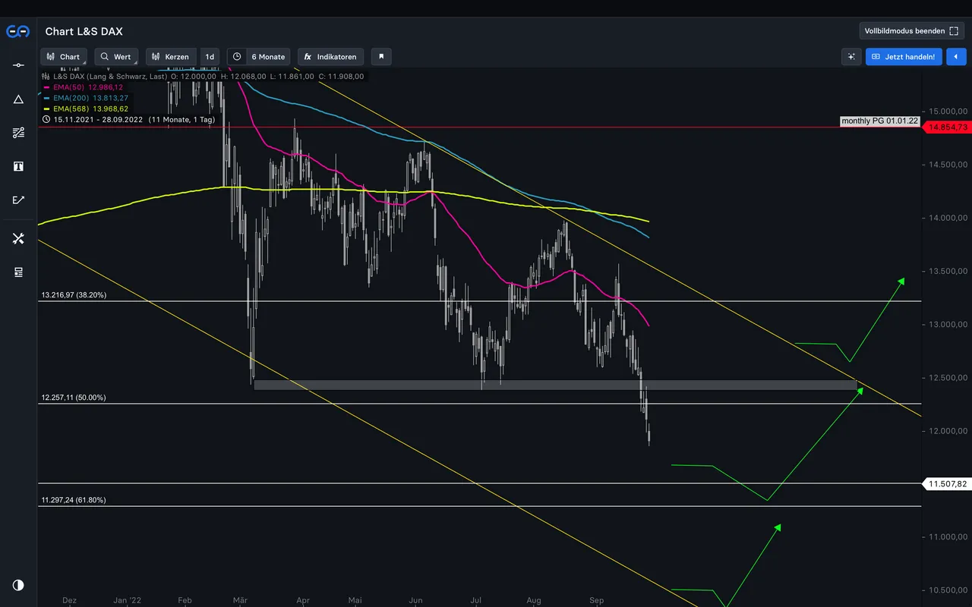Click the 13.216,97 (38.20%) Fibonacci label

tap(74, 295)
